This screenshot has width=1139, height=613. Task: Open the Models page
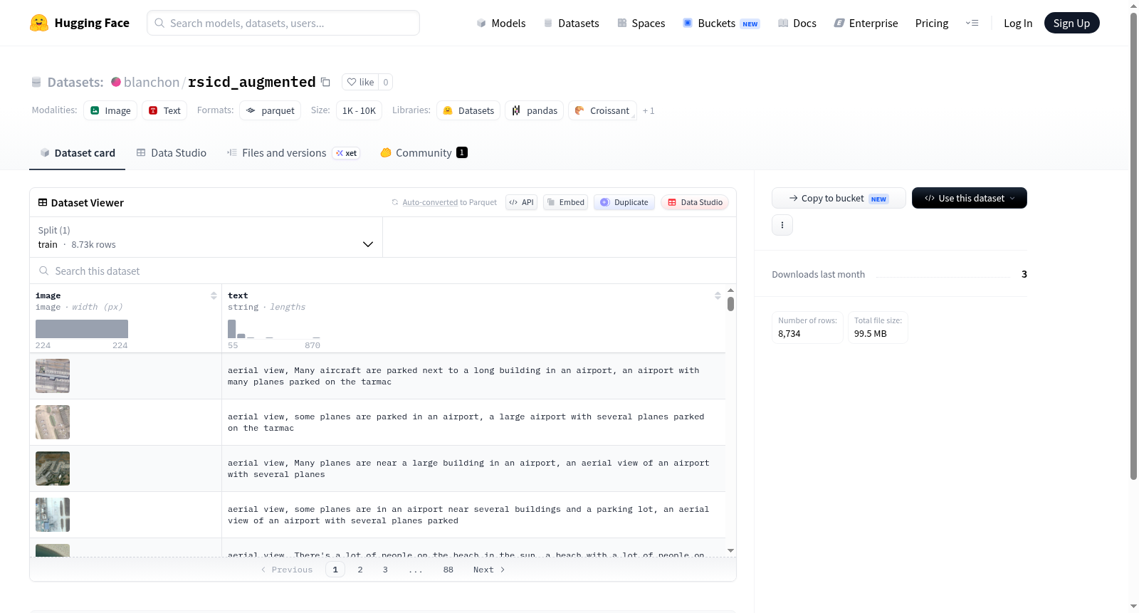point(501,23)
